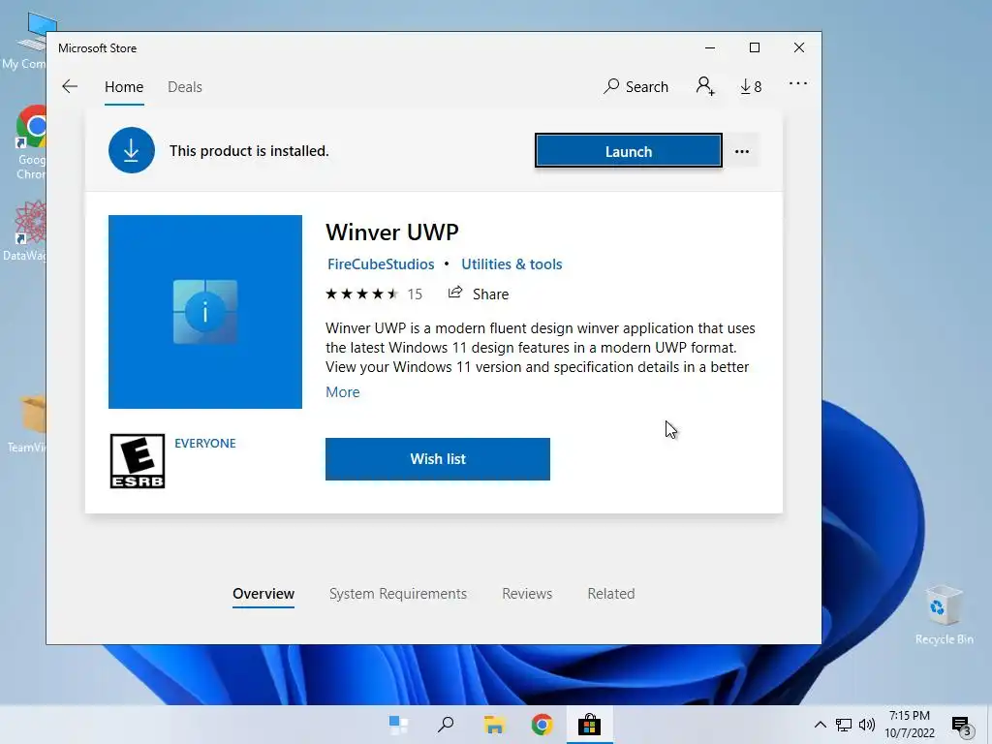Launch Winver UWP
Screen dimensions: 992x744
[x=628, y=151]
